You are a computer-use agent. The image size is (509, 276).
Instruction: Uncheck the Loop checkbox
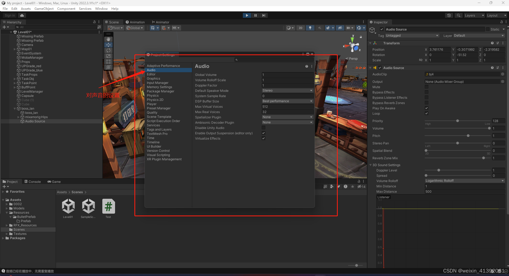tap(427, 113)
